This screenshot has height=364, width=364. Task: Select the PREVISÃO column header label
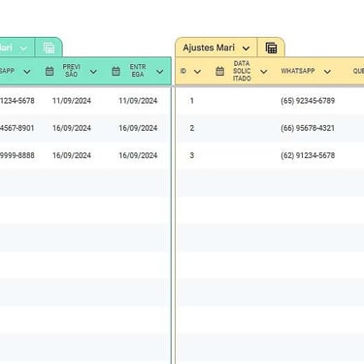71,71
